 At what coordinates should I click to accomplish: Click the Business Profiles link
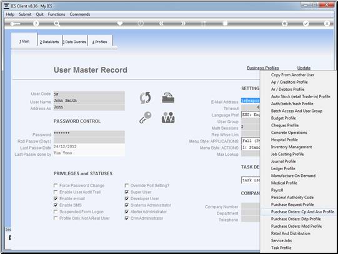(263, 68)
